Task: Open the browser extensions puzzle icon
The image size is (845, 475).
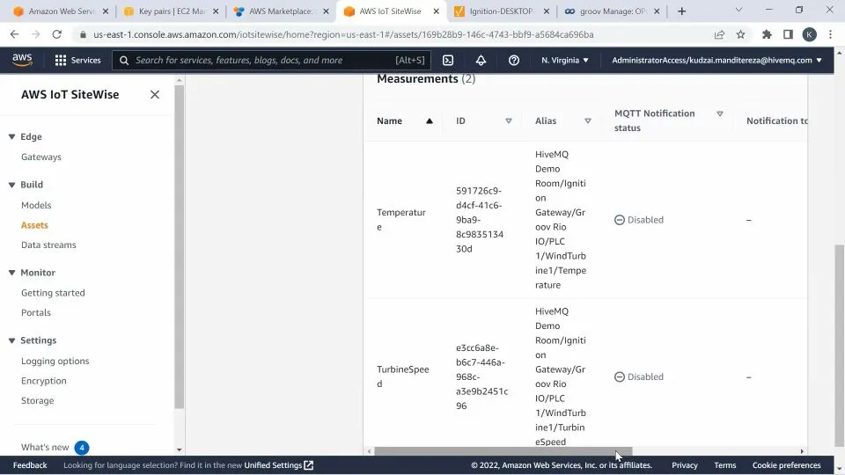Action: 767,34
